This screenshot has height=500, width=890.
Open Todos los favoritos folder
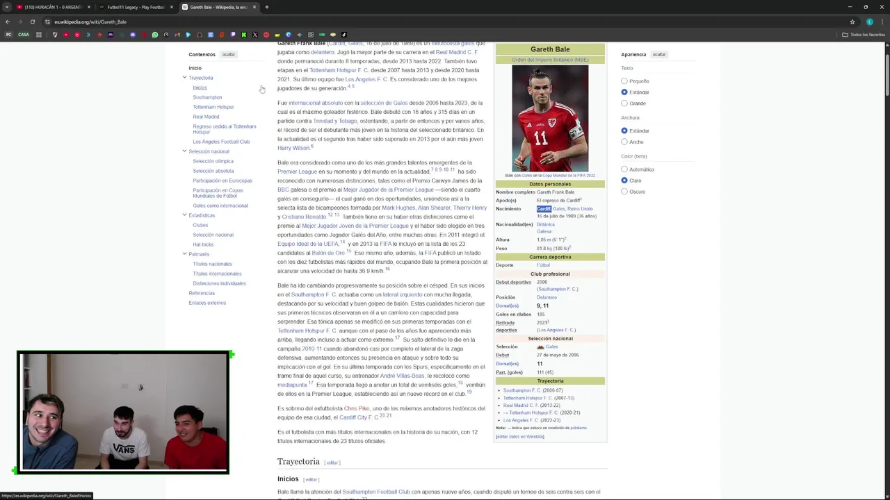[864, 35]
